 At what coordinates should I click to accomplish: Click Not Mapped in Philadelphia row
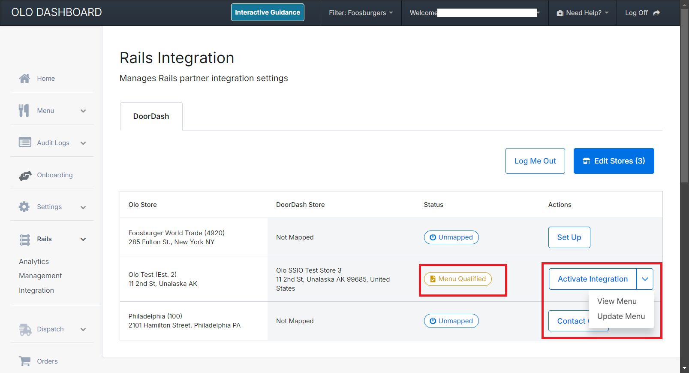pos(295,321)
